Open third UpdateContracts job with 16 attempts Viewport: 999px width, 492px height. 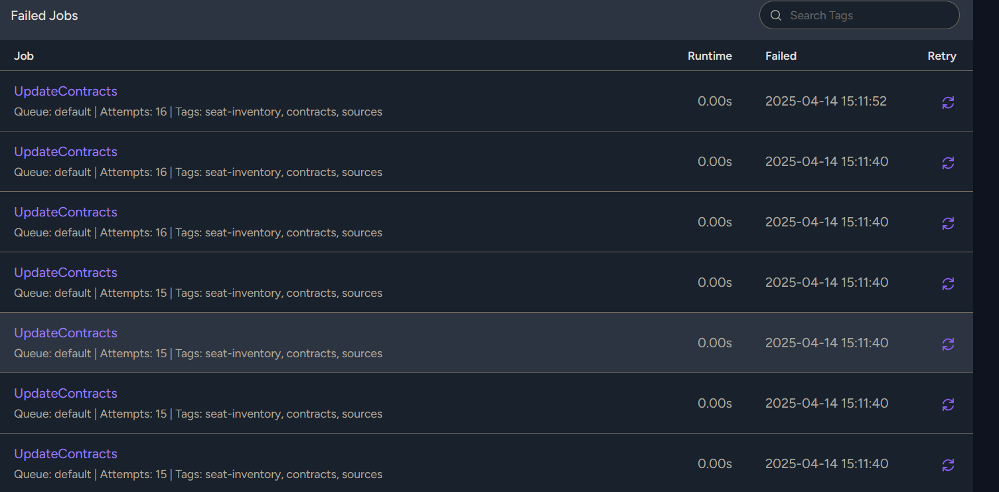click(x=66, y=212)
